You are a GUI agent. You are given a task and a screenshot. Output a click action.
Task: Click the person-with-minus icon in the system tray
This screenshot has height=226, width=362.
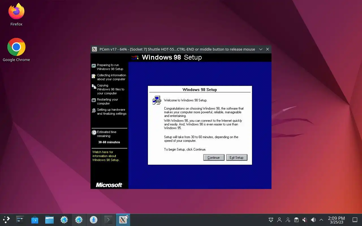point(288,220)
